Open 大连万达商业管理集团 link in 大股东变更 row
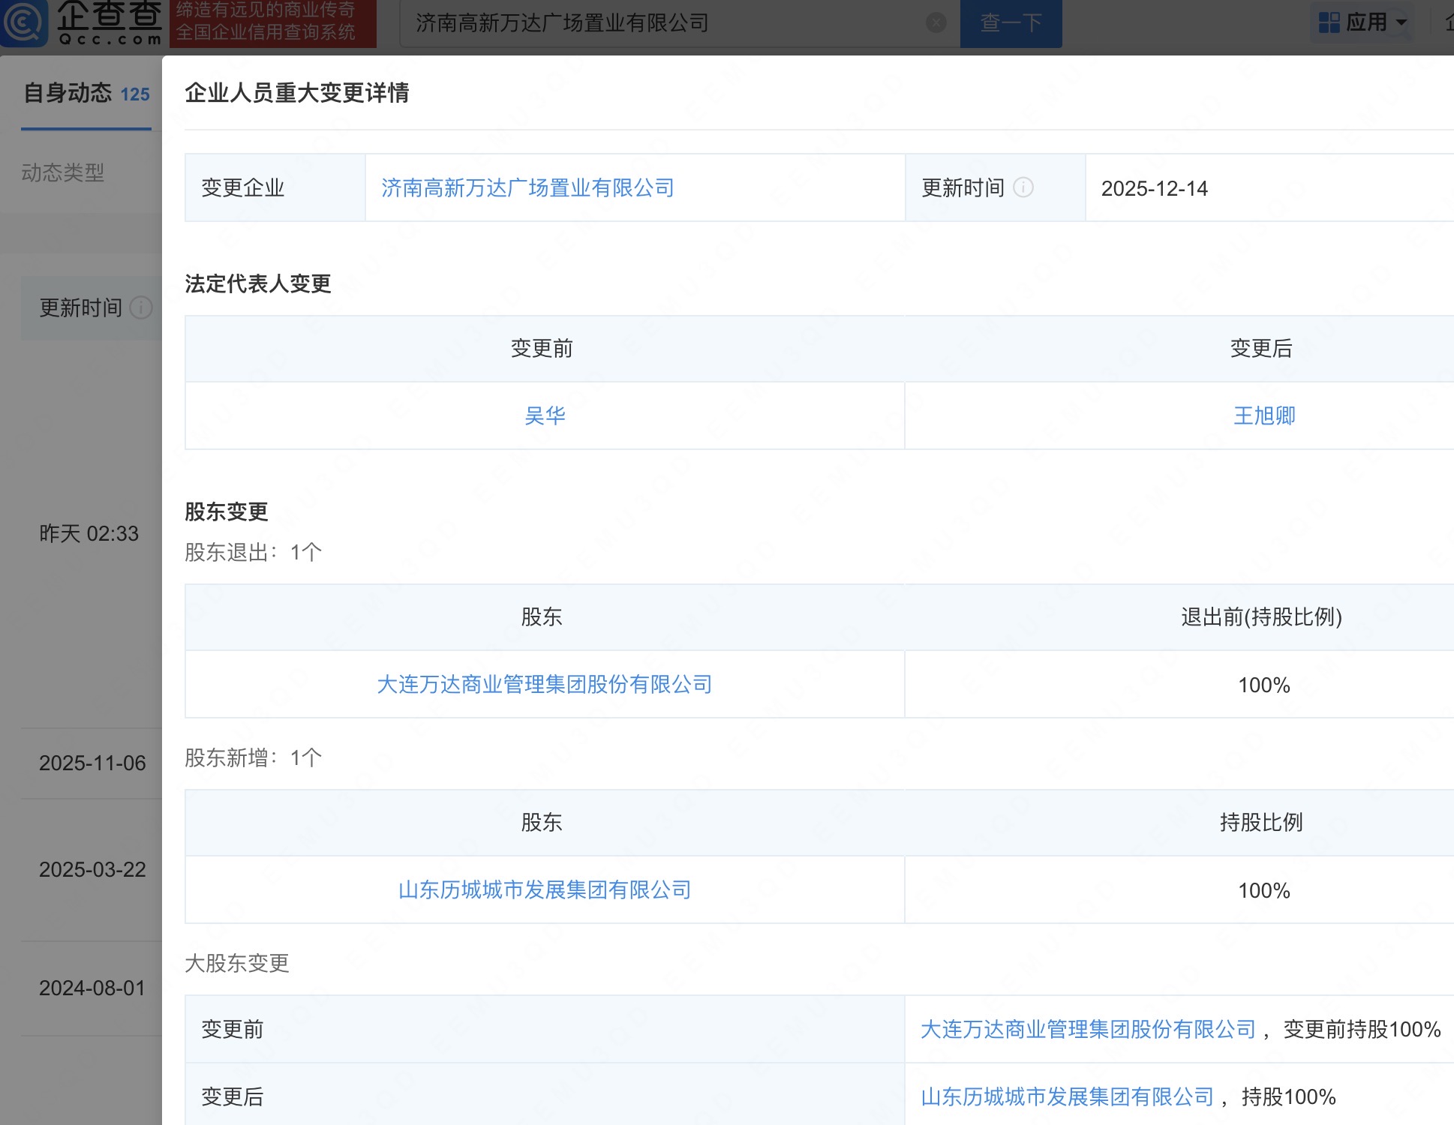Image resolution: width=1454 pixels, height=1125 pixels. click(1088, 1029)
